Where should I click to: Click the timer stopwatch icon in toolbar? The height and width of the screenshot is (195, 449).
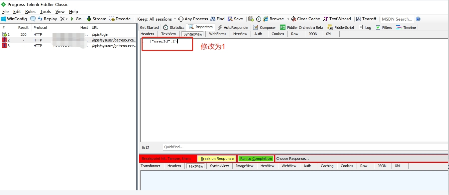[x=259, y=19]
